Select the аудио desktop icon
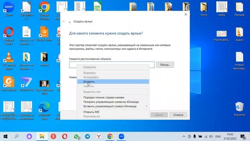Viewport: 250px width, 141px height. click(239, 34)
